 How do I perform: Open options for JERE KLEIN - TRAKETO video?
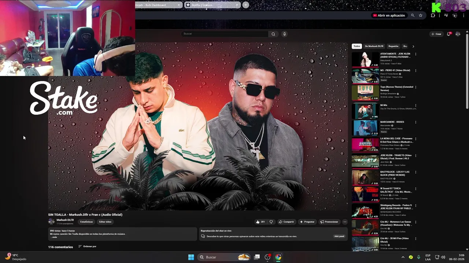(x=416, y=156)
